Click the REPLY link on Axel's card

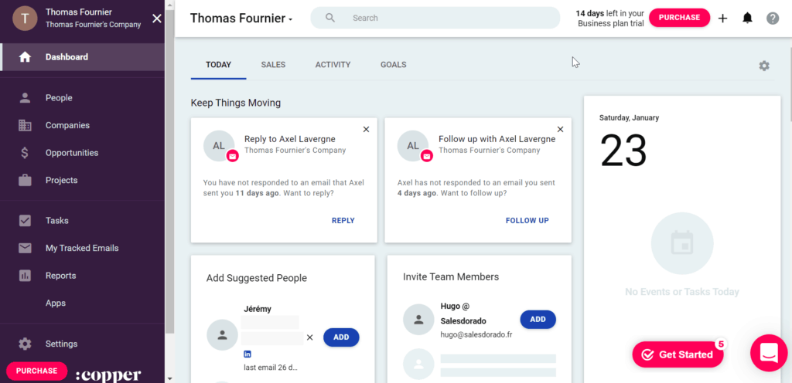tap(343, 220)
